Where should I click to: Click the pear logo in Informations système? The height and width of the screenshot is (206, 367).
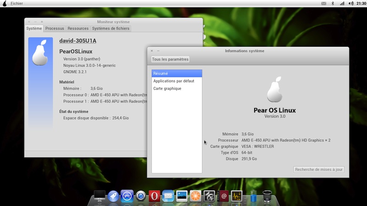pyautogui.click(x=275, y=89)
